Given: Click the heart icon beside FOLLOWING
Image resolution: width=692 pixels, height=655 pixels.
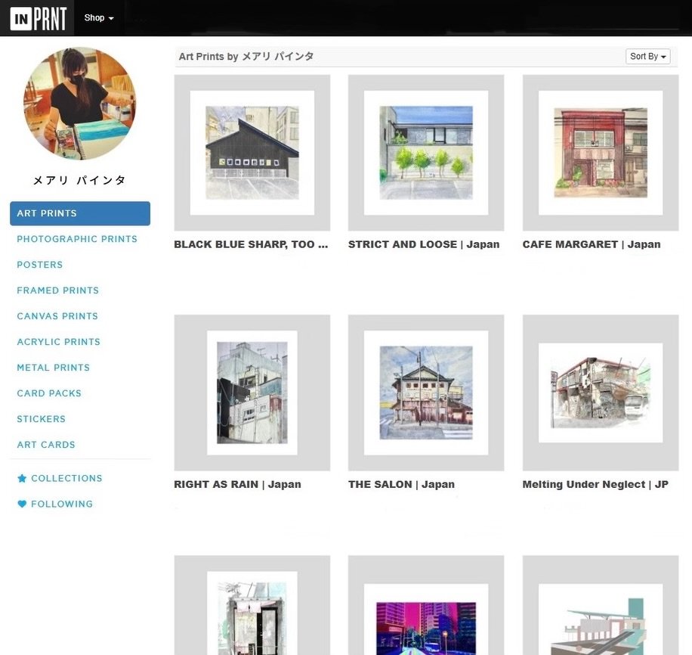Looking at the screenshot, I should (22, 504).
